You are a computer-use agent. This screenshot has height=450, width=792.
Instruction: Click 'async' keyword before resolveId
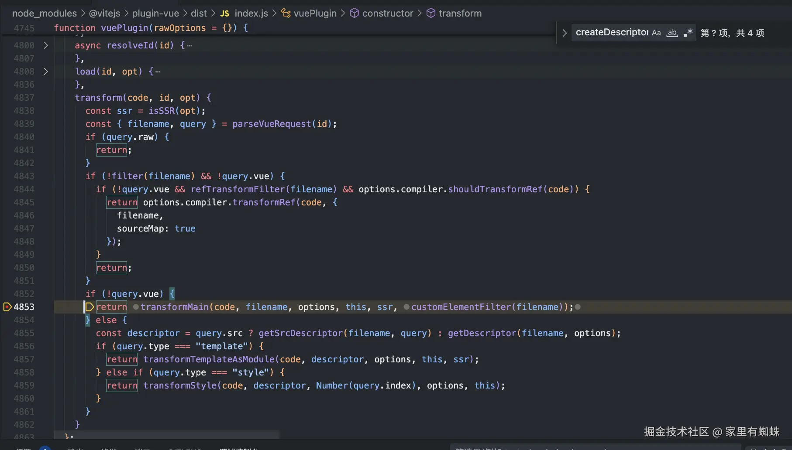88,45
